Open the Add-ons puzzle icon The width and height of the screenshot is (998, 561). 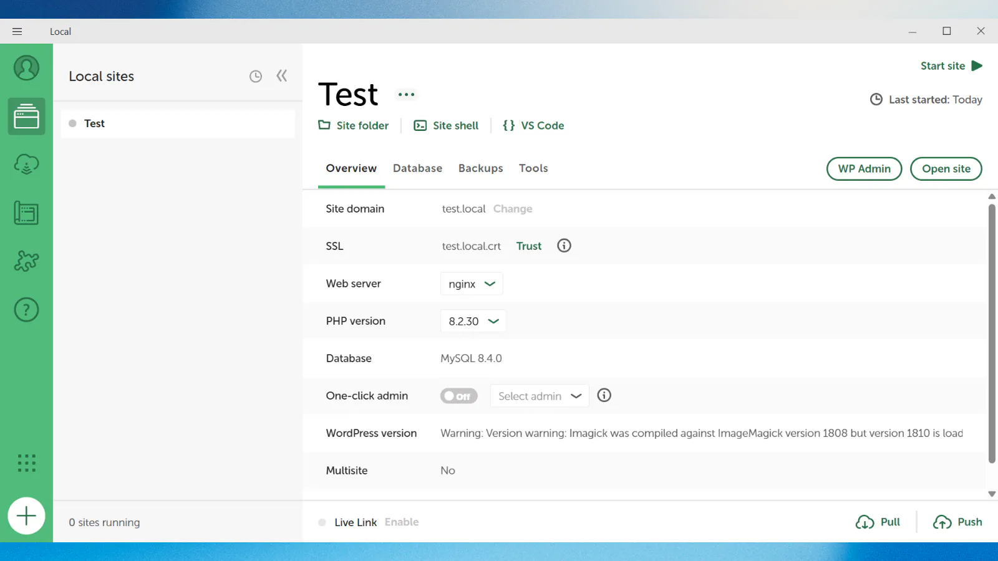[26, 261]
